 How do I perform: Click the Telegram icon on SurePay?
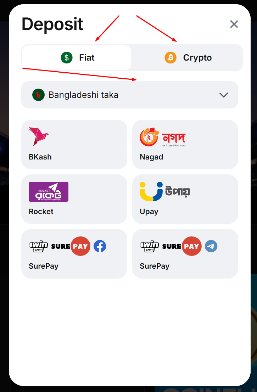(x=211, y=246)
